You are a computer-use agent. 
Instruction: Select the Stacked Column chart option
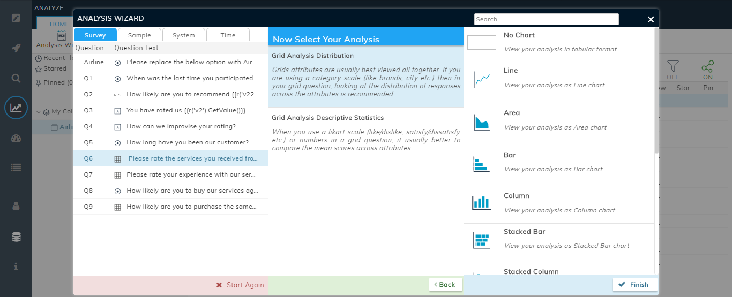coord(559,270)
